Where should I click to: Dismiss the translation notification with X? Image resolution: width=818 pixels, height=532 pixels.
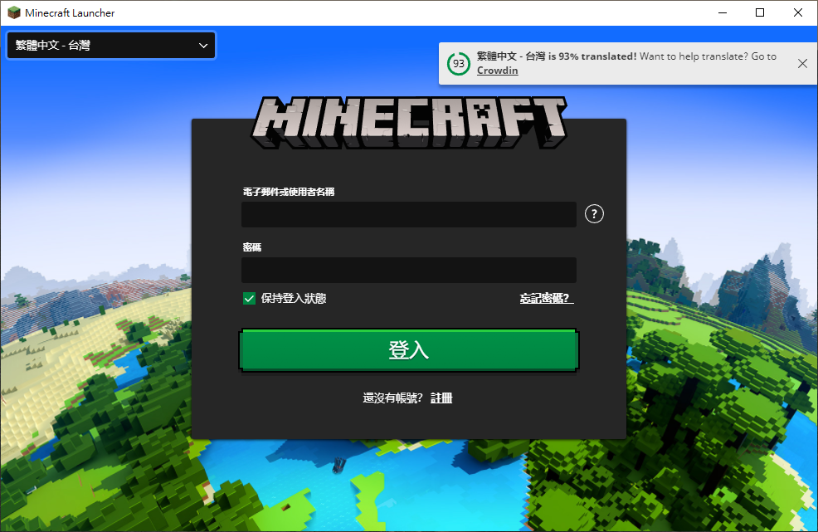point(801,64)
